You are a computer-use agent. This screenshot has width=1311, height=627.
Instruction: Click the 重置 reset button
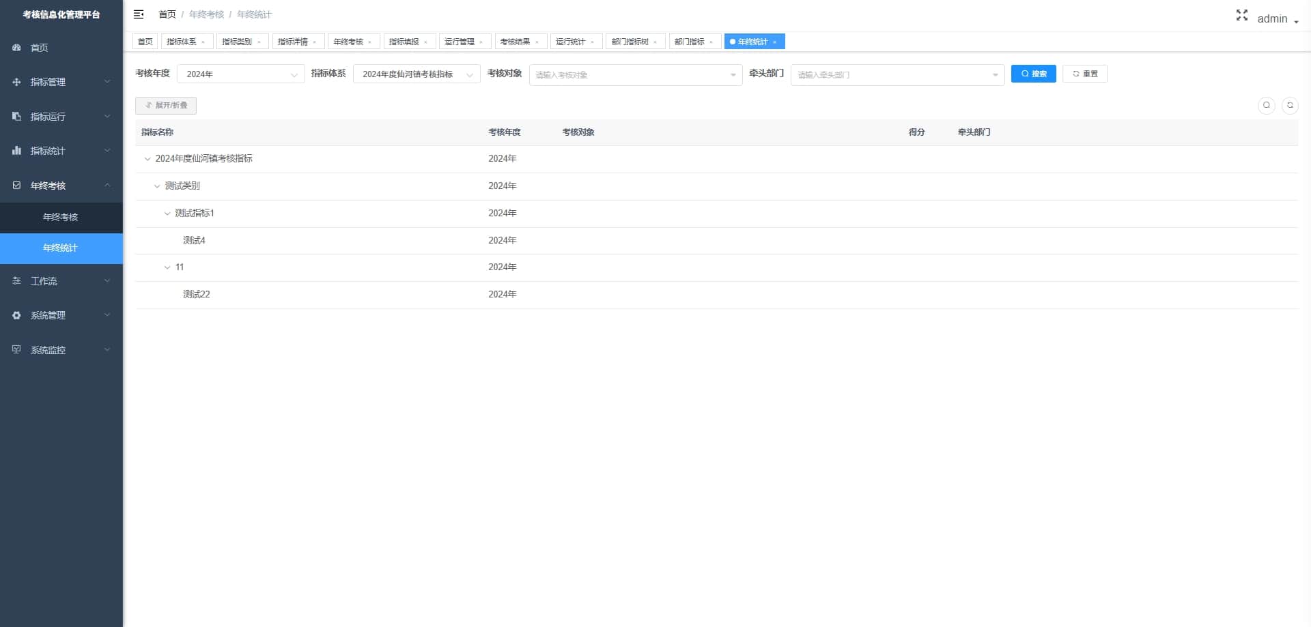(x=1085, y=74)
